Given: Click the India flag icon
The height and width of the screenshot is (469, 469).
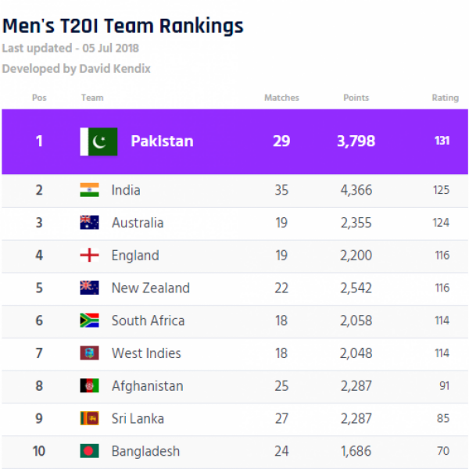Looking at the screenshot, I should point(89,190).
